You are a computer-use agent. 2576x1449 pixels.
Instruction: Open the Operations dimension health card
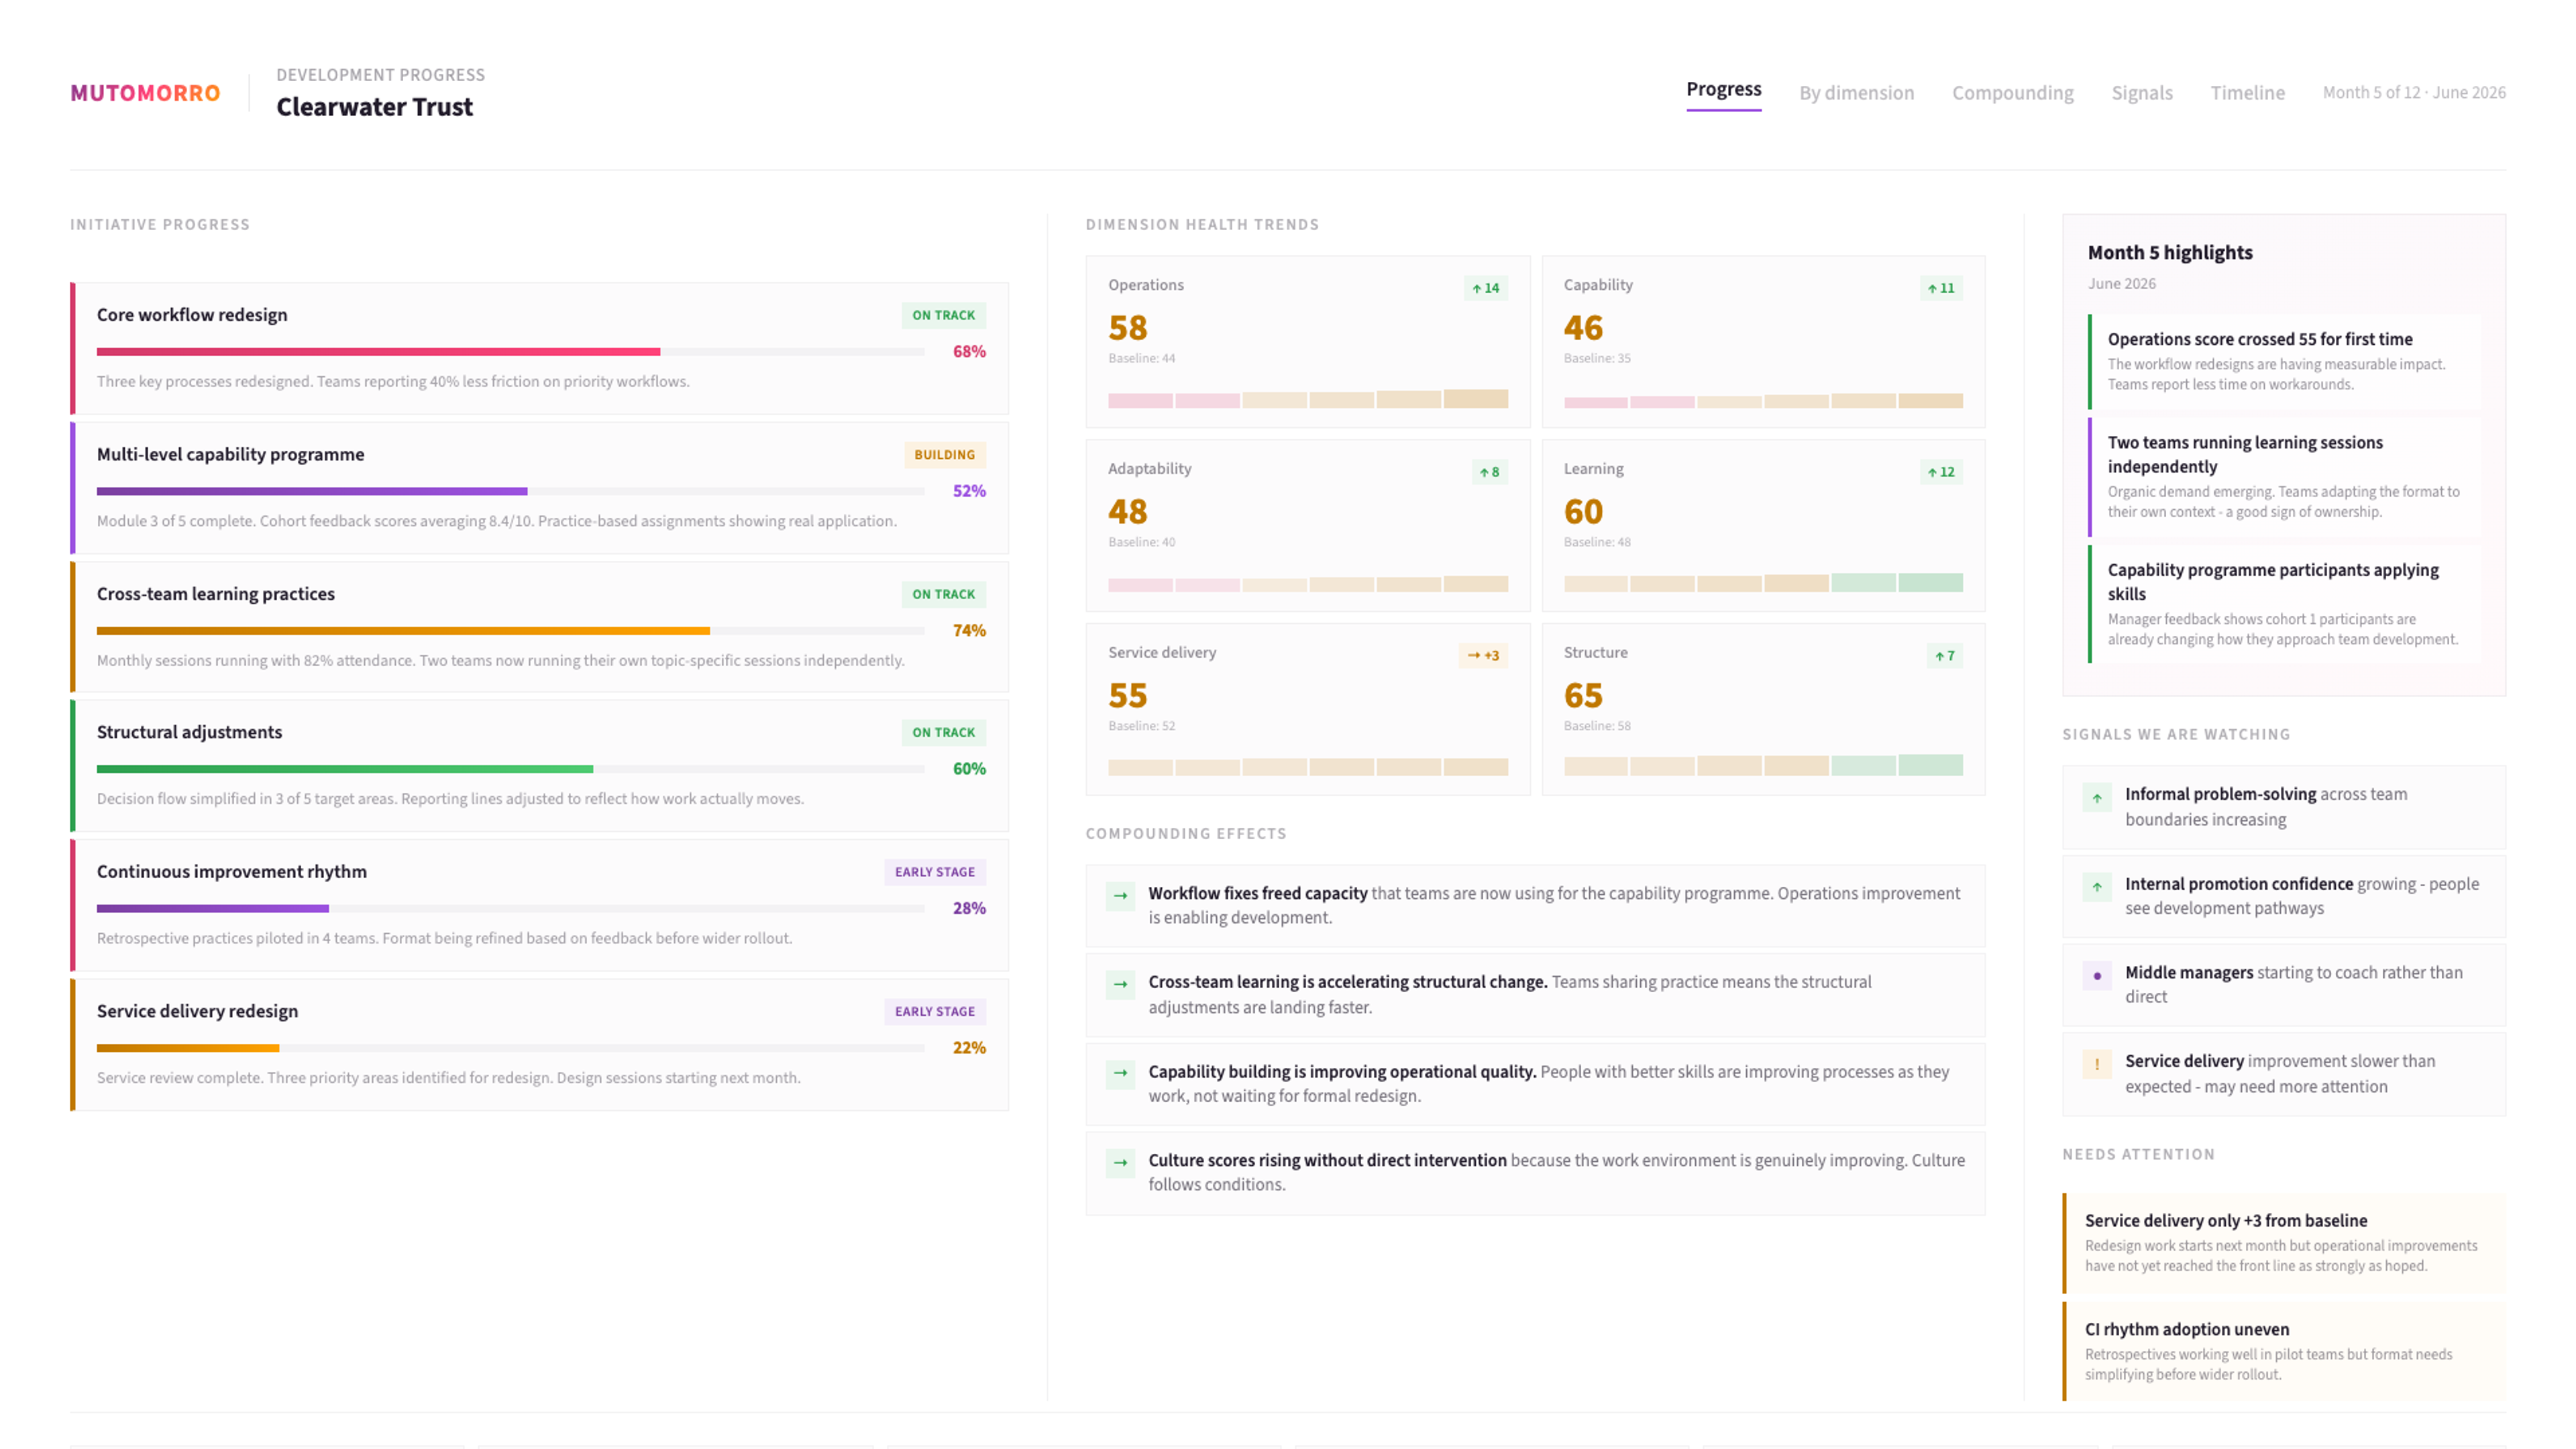[1307, 342]
